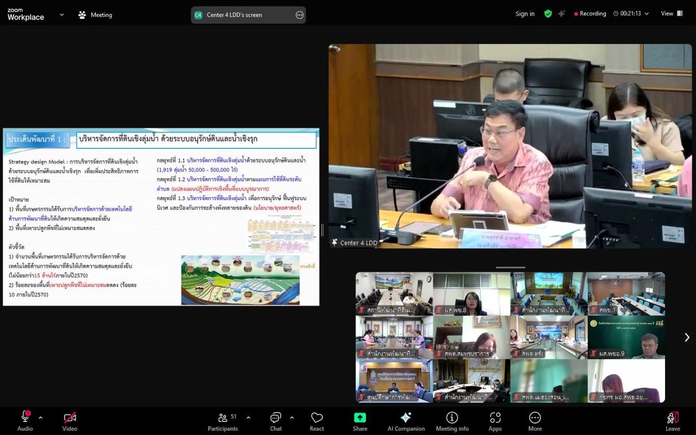Click the React emoji icon
Image resolution: width=696 pixels, height=435 pixels.
click(x=317, y=421)
